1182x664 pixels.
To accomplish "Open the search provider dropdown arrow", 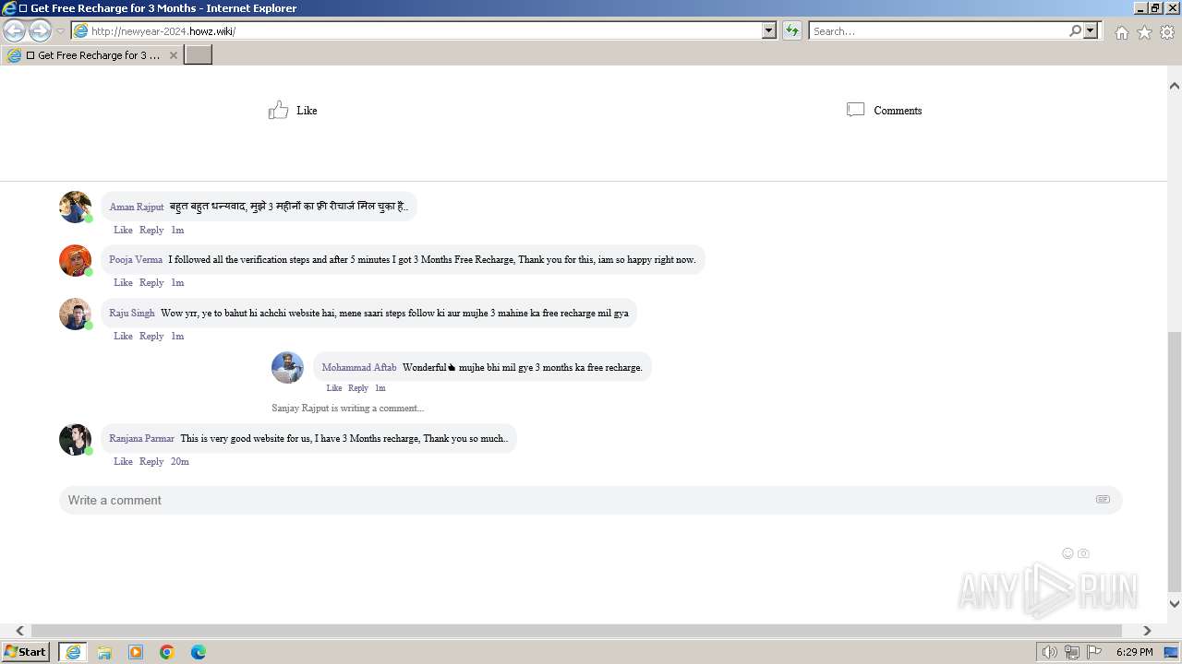I will point(1091,30).
